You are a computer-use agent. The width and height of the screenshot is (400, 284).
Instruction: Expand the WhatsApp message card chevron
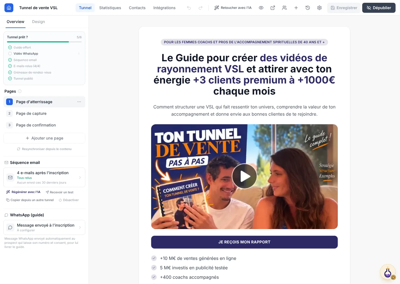pos(80,227)
